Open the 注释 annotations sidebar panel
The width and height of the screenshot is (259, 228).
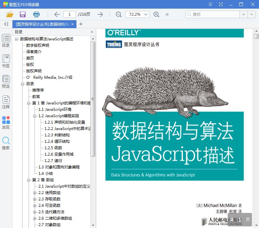click(x=6, y=102)
